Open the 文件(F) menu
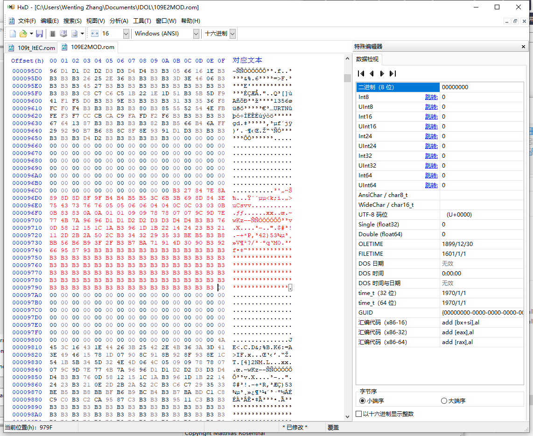The width and height of the screenshot is (533, 436). click(x=27, y=21)
